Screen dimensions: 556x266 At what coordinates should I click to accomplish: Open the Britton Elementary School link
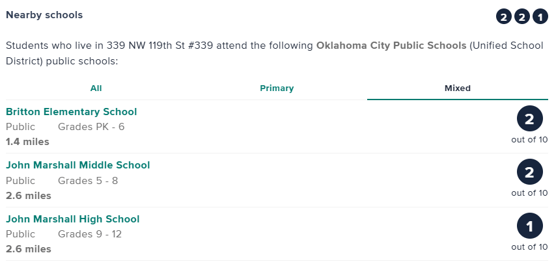click(x=72, y=112)
